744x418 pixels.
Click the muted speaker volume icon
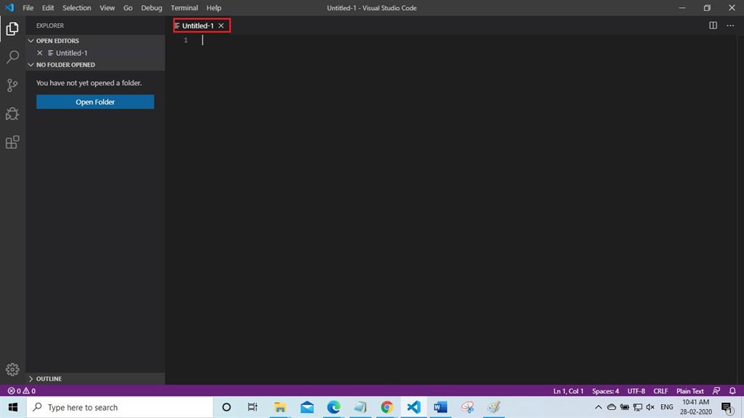(650, 407)
